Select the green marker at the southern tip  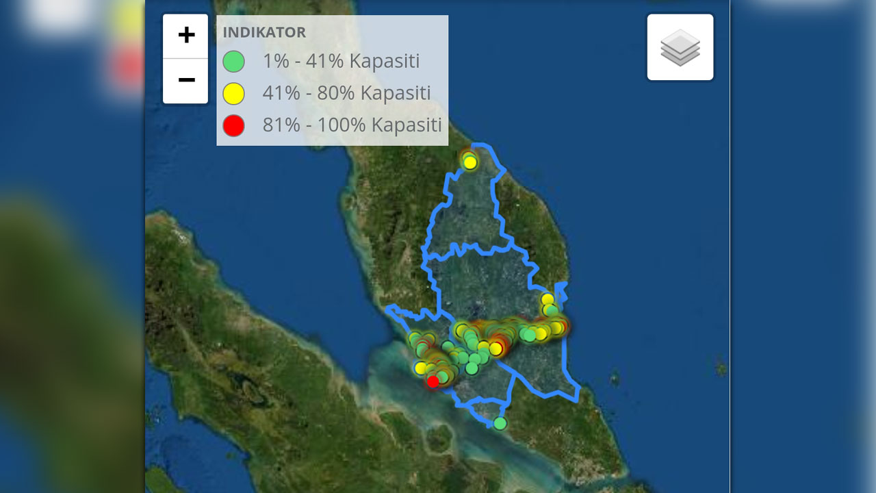[x=500, y=423]
